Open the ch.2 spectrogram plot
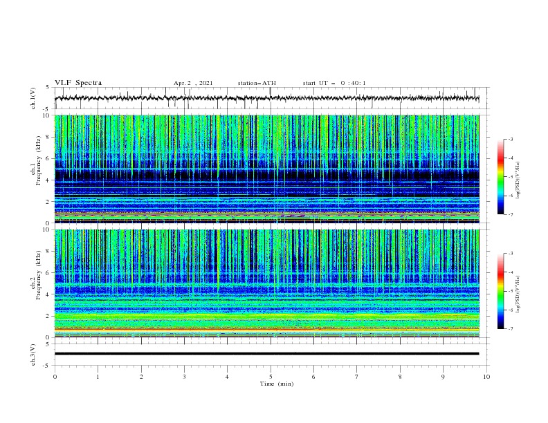The image size is (548, 423). [267, 283]
